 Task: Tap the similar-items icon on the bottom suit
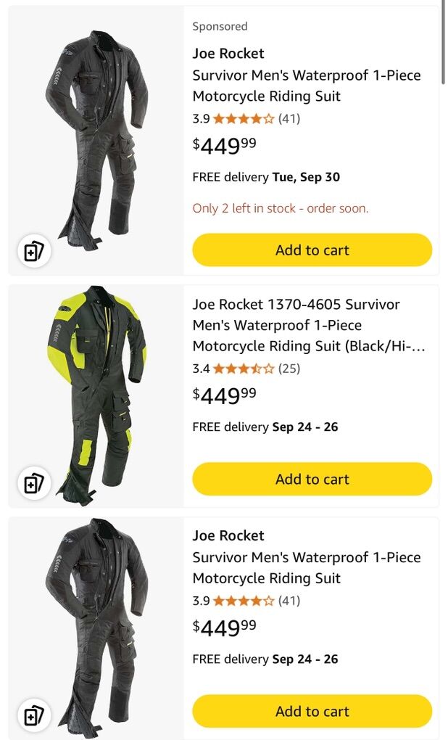coord(34,715)
